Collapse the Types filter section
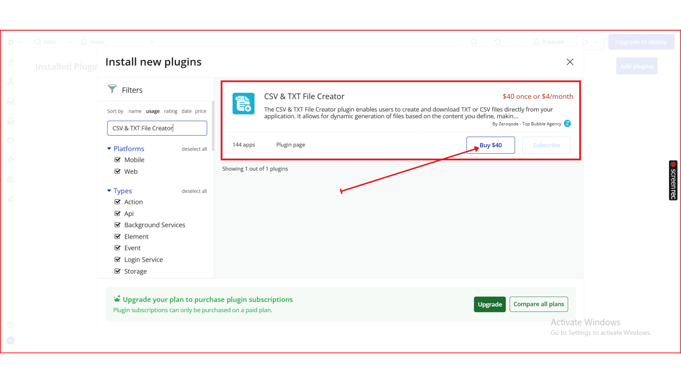The height and width of the screenshot is (383, 681). (109, 191)
